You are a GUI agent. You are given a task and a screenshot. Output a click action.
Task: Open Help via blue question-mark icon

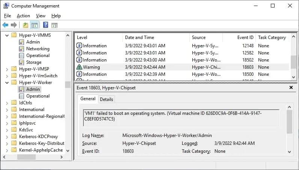(x=45, y=25)
